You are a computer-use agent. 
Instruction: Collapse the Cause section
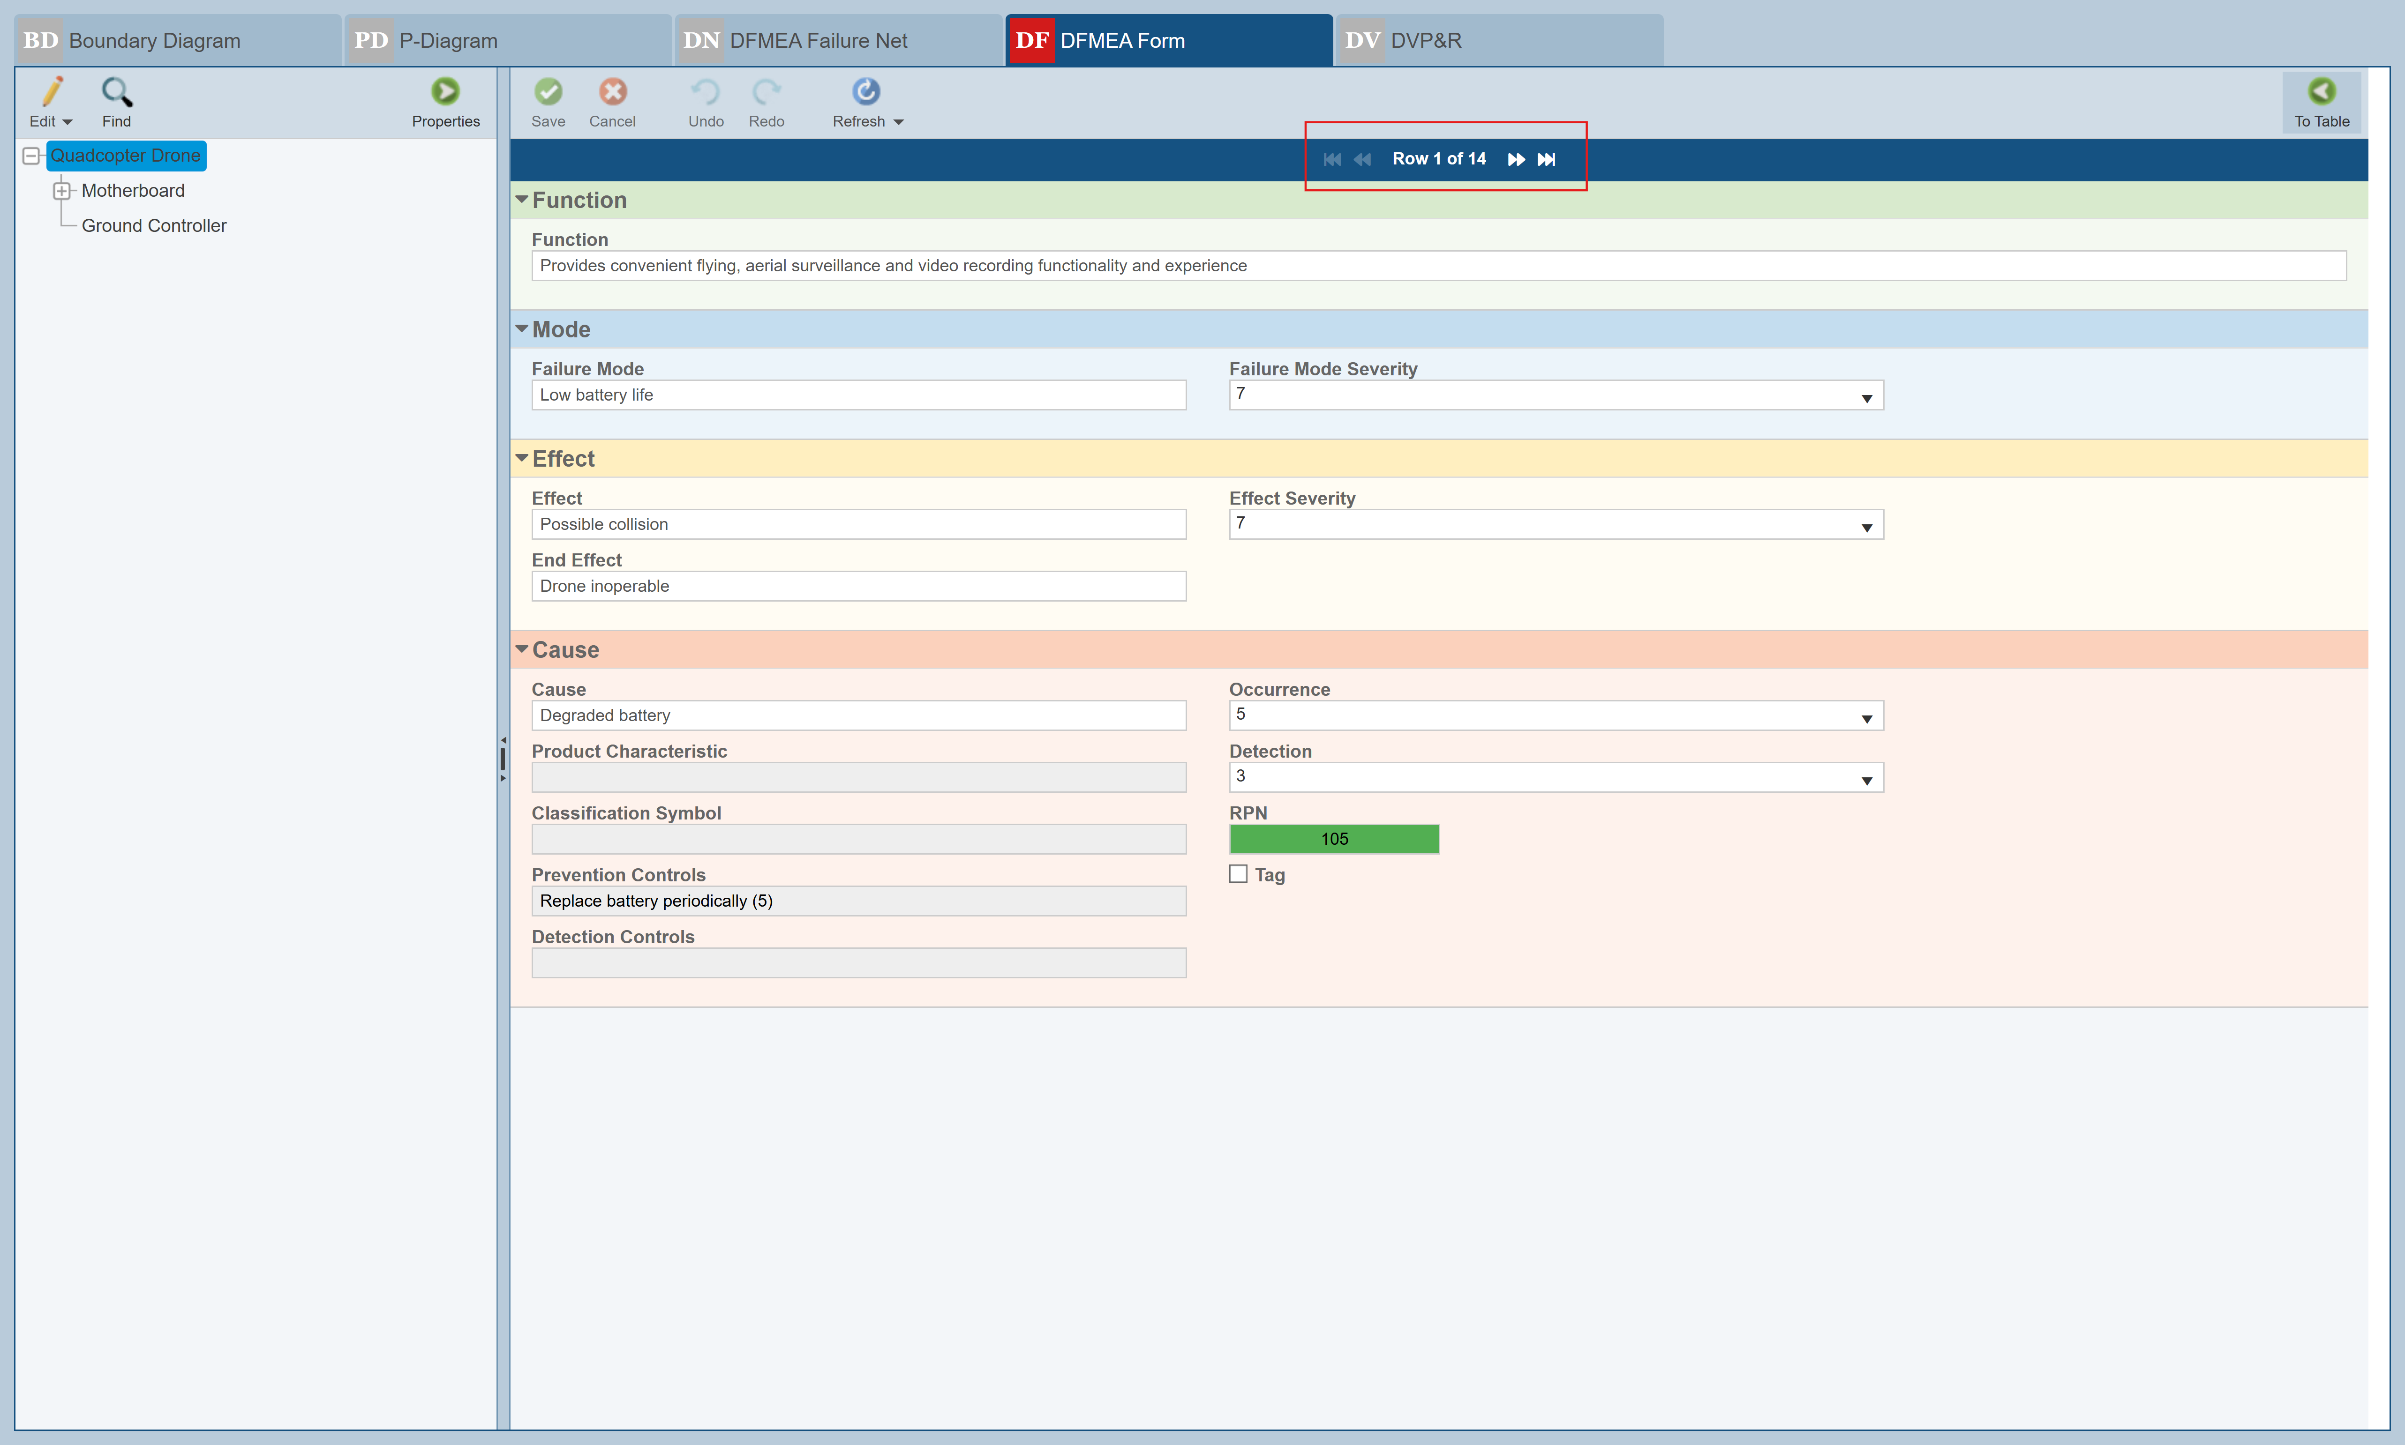point(522,649)
